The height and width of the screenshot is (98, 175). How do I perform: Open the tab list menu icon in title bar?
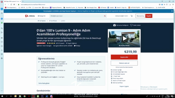point(162,1)
